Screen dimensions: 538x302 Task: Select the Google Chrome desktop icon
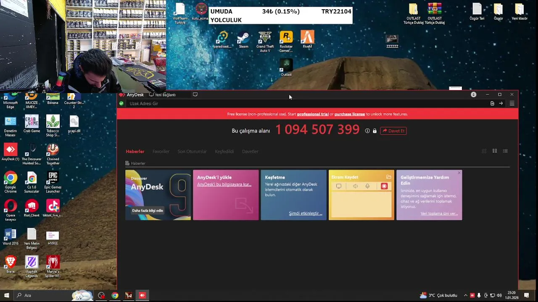click(x=11, y=182)
